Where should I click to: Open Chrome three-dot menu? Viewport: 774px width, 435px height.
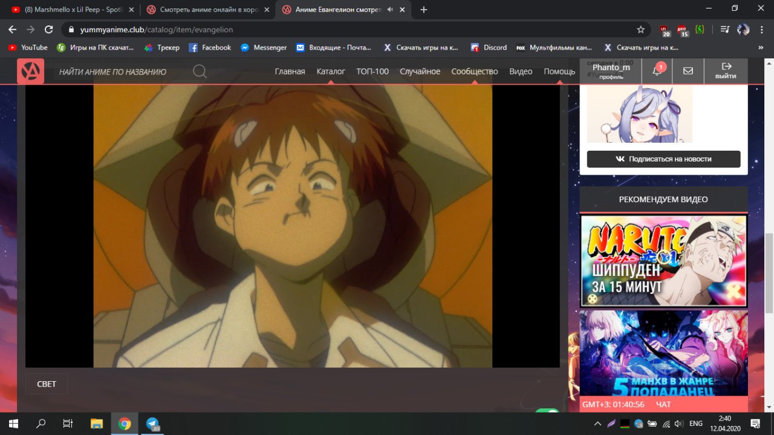(x=761, y=29)
